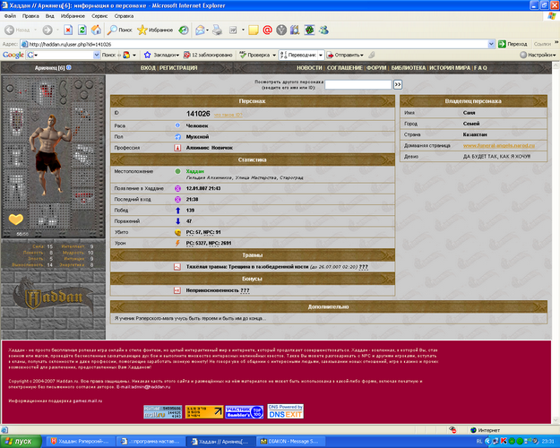Image resolution: width=560 pixels, height=448 pixels.
Task: Print the page with printer icon
Action: 217,30
